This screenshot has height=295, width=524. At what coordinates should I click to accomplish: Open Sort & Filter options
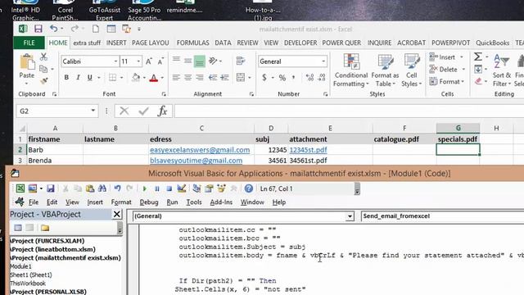click(x=502, y=70)
